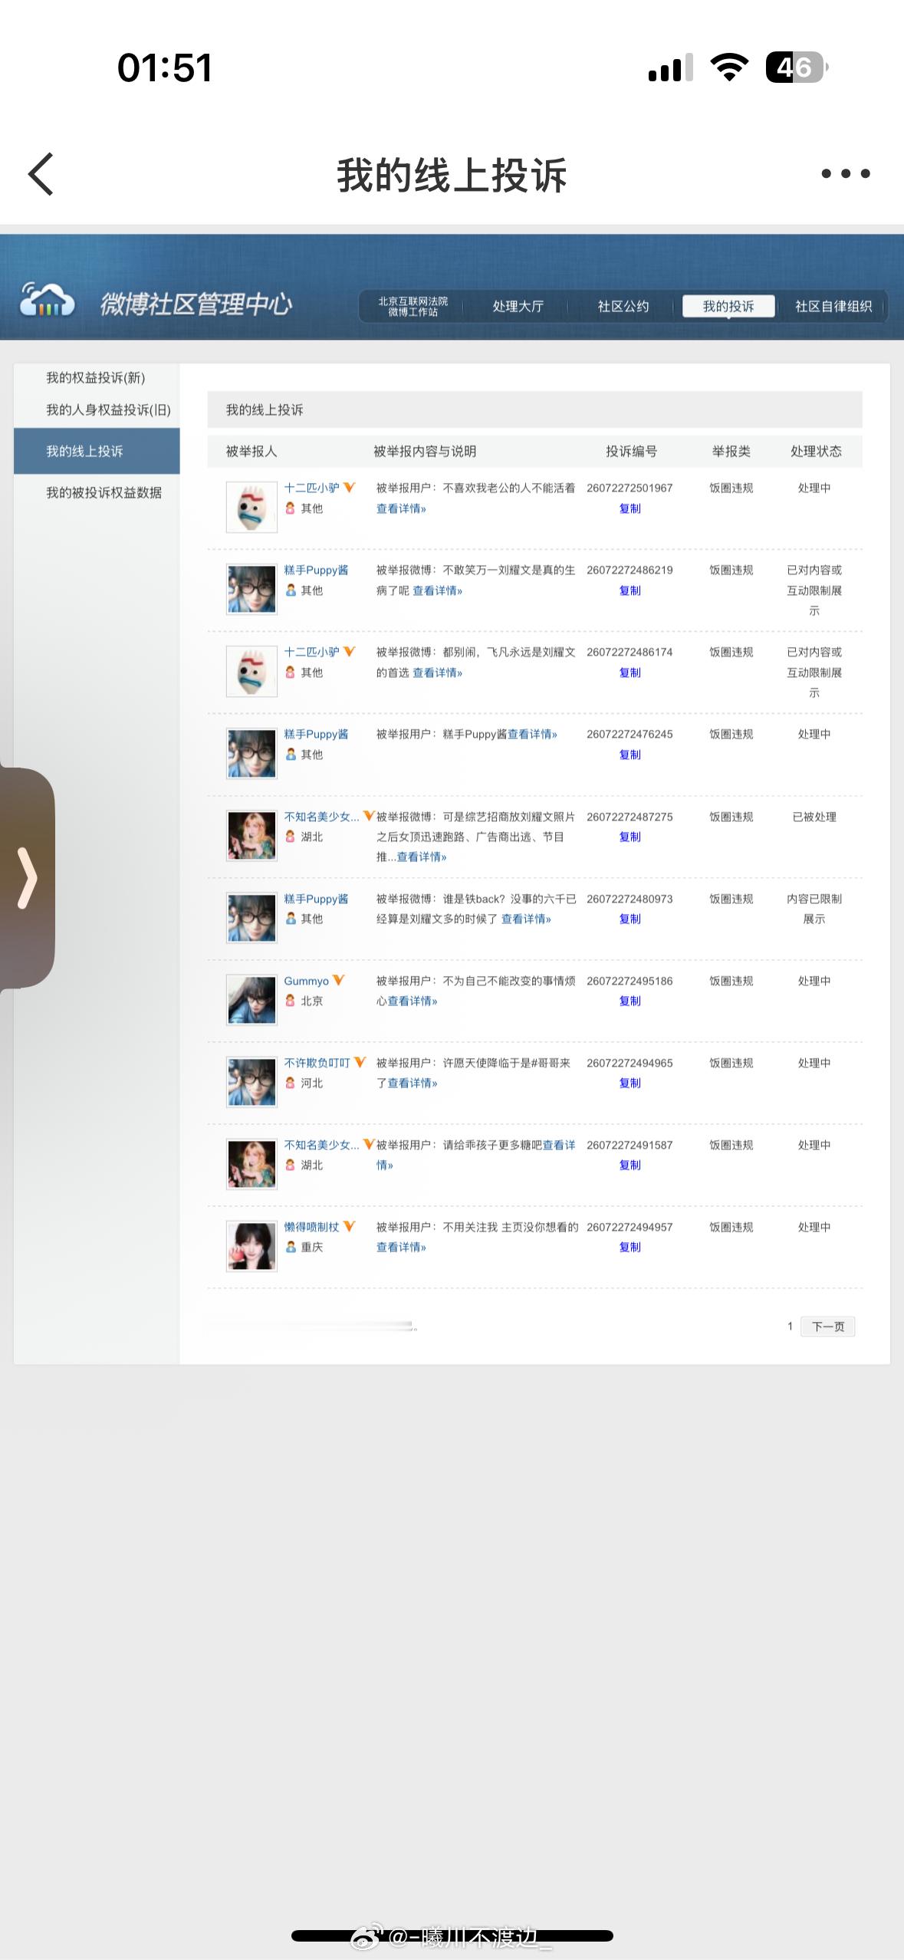Click location person icon beside 北京
Screen dimensions: 904x1960
click(x=291, y=1001)
